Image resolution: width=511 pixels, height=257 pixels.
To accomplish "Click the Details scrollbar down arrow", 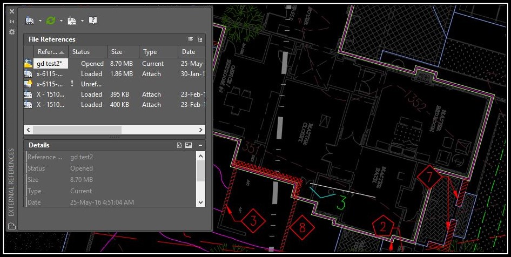I will pos(201,202).
